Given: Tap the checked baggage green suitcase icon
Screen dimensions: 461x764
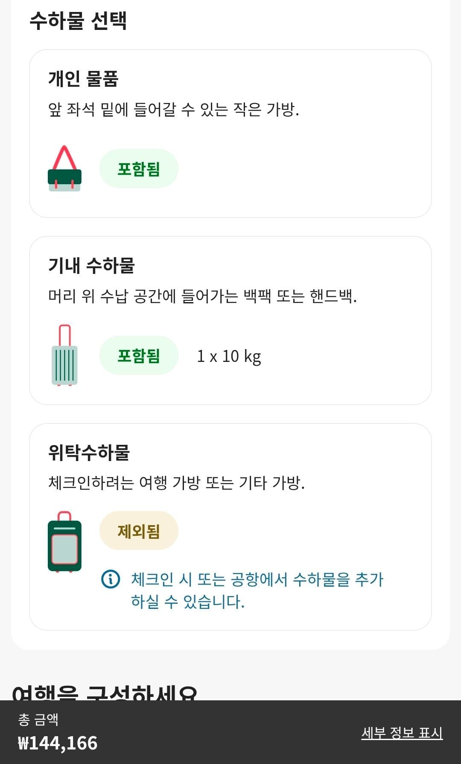Looking at the screenshot, I should point(64,542).
